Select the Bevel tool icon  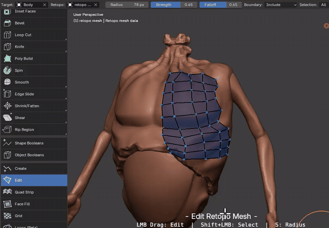coord(7,23)
